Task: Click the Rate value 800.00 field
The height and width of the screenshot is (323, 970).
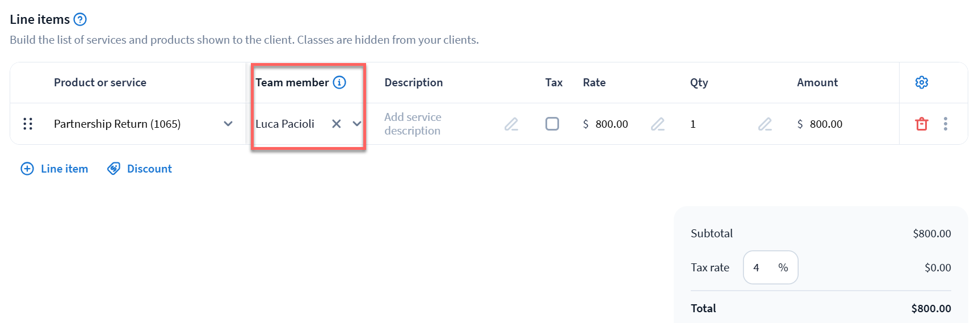Action: click(x=611, y=124)
